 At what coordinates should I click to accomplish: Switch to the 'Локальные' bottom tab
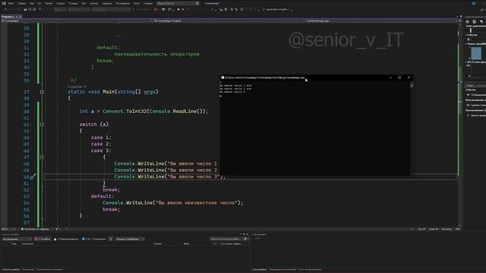coord(27,270)
